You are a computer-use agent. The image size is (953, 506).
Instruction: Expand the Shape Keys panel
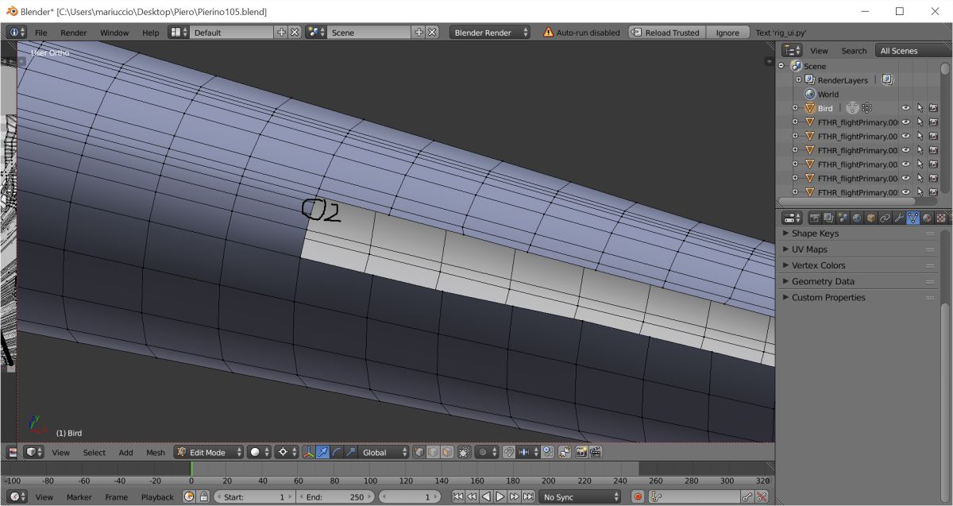pos(859,234)
